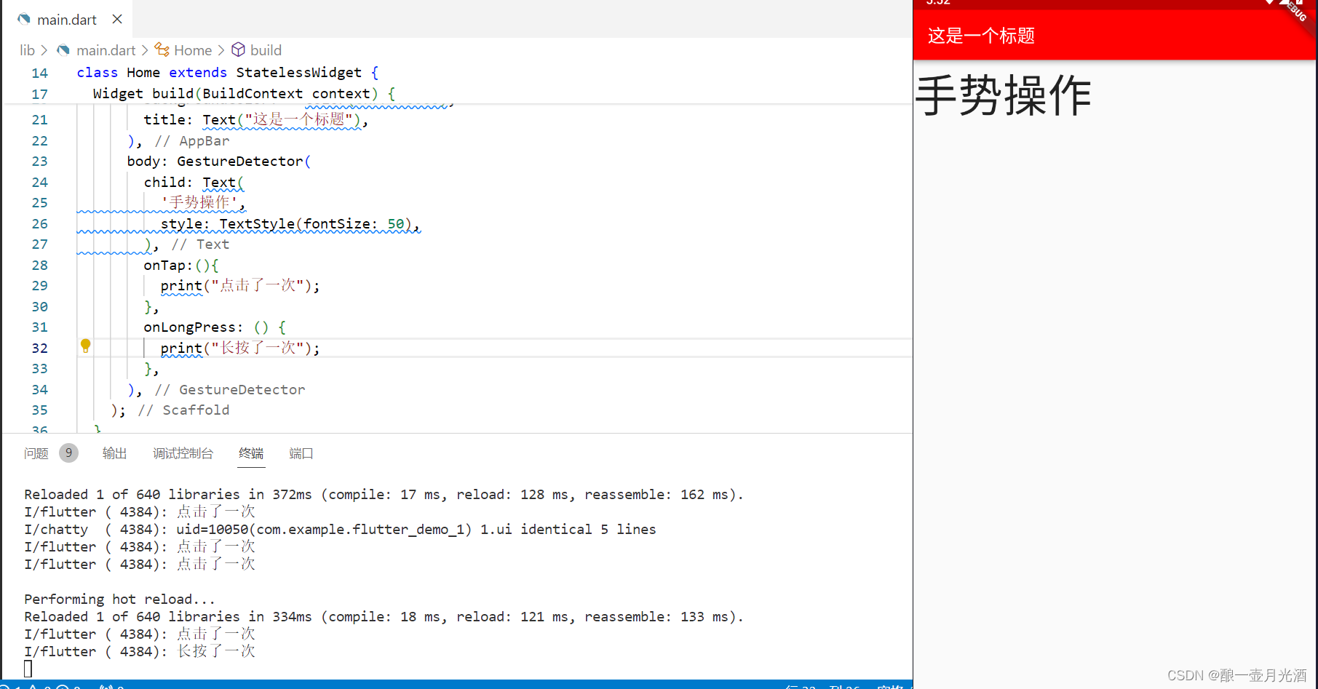The width and height of the screenshot is (1318, 689).
Task: Expand the lib breadcrumb entry
Action: pos(26,49)
